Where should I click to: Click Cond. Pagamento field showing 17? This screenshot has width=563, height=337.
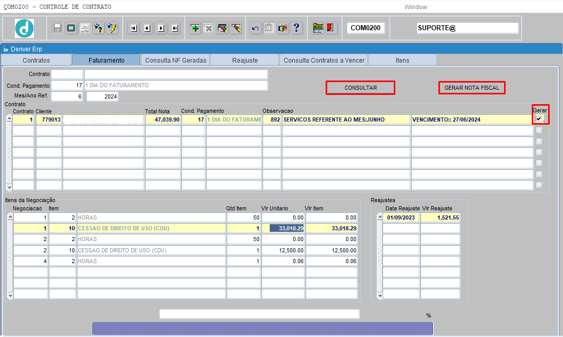click(67, 85)
